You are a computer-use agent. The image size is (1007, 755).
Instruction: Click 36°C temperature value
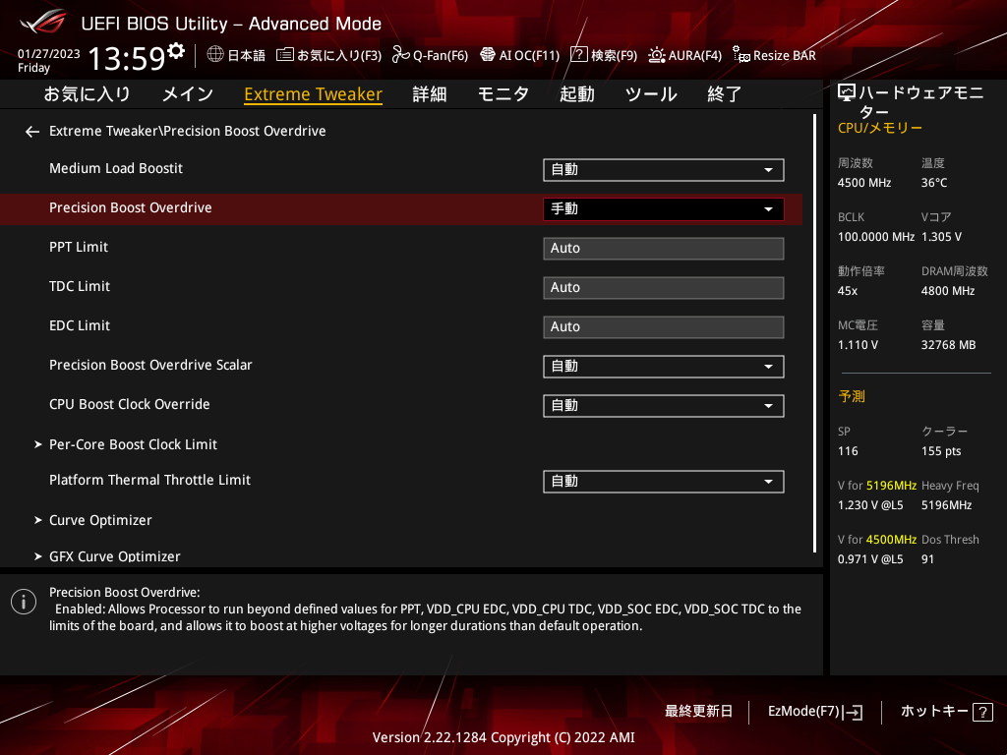(x=934, y=183)
